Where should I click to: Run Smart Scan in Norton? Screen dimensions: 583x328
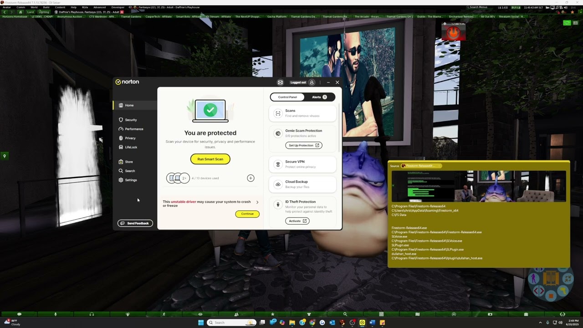point(210,159)
